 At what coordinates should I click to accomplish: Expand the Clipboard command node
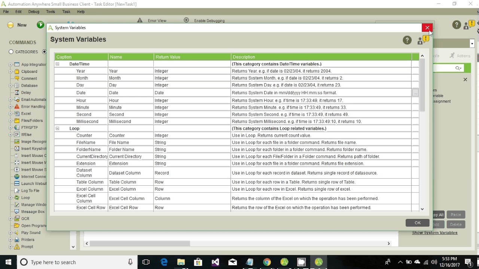pyautogui.click(x=10, y=71)
